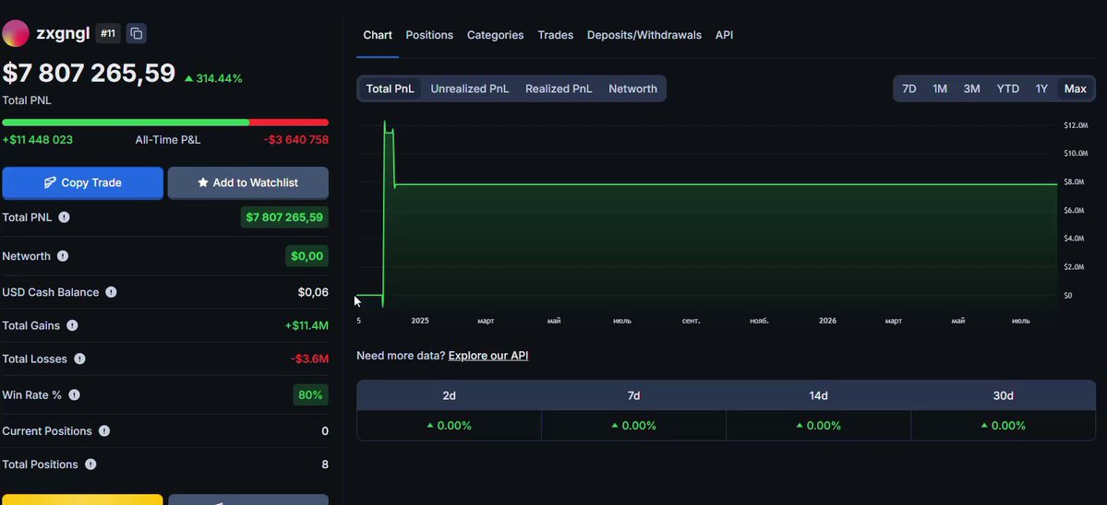Set chart range to 1Y
Viewport: 1107px width, 505px height.
pyautogui.click(x=1041, y=88)
